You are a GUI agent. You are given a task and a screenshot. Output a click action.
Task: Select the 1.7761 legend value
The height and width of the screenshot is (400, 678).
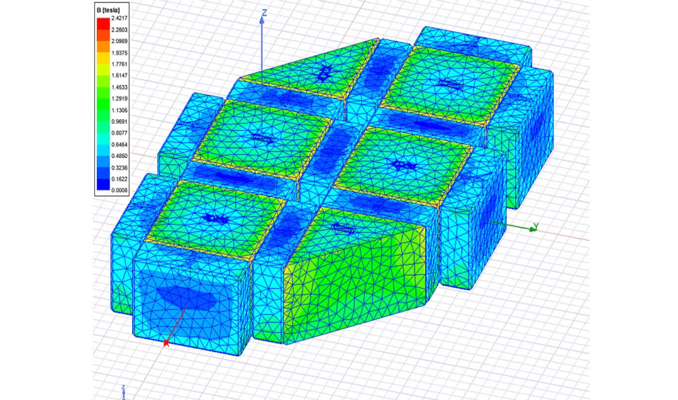point(119,64)
